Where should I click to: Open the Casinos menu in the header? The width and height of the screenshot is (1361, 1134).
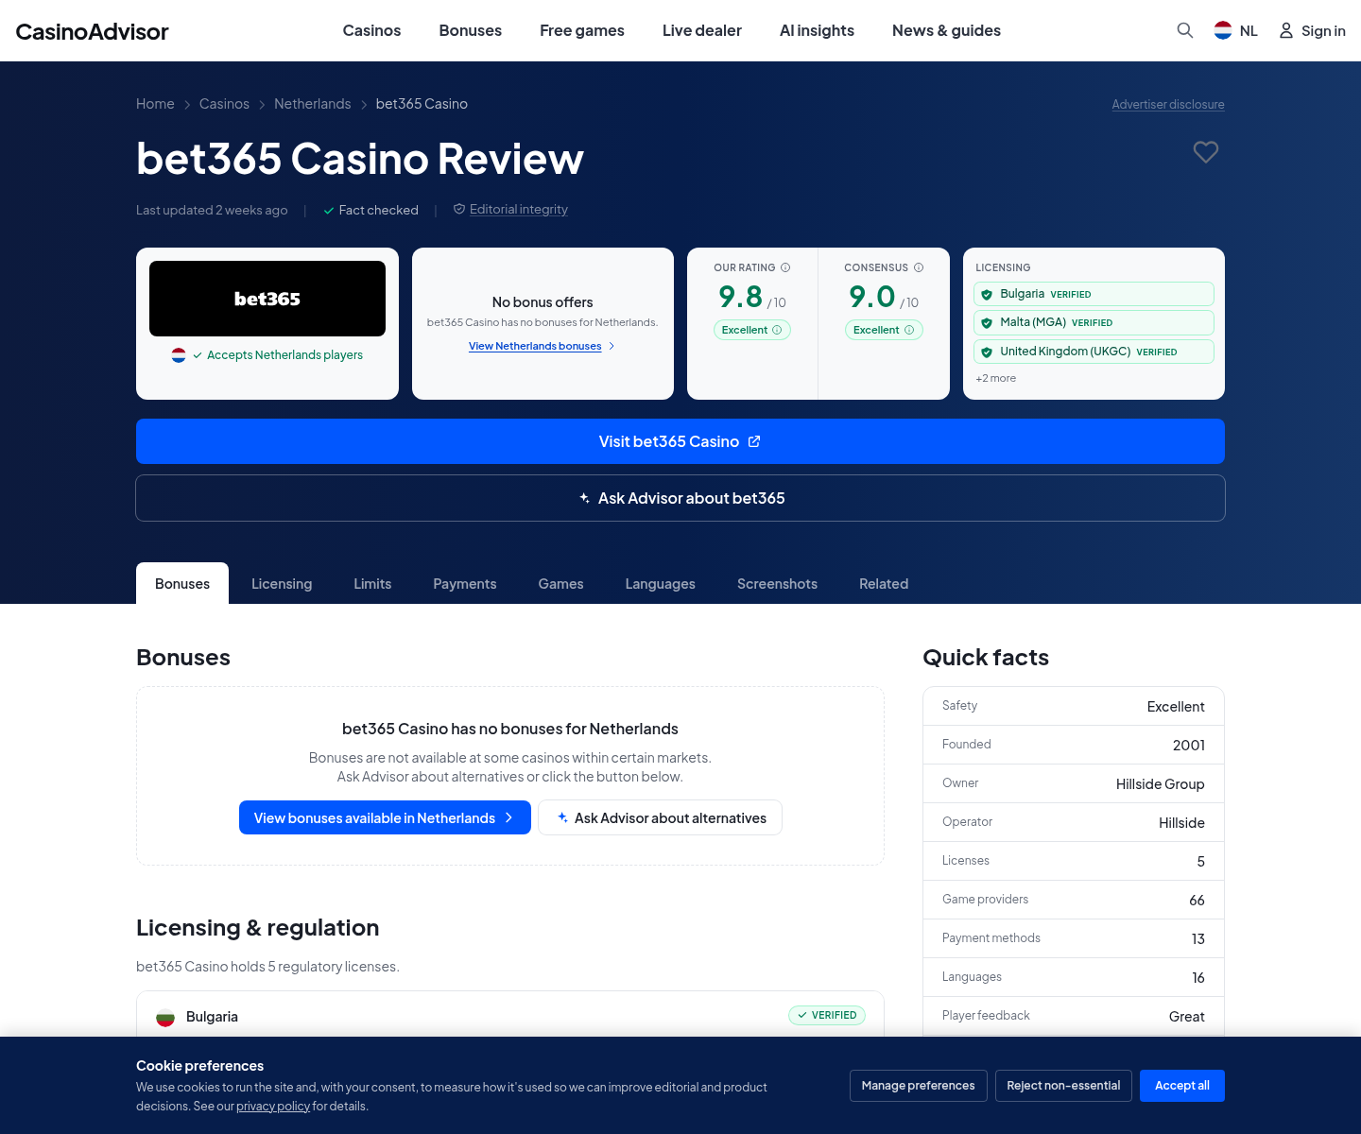tap(371, 30)
